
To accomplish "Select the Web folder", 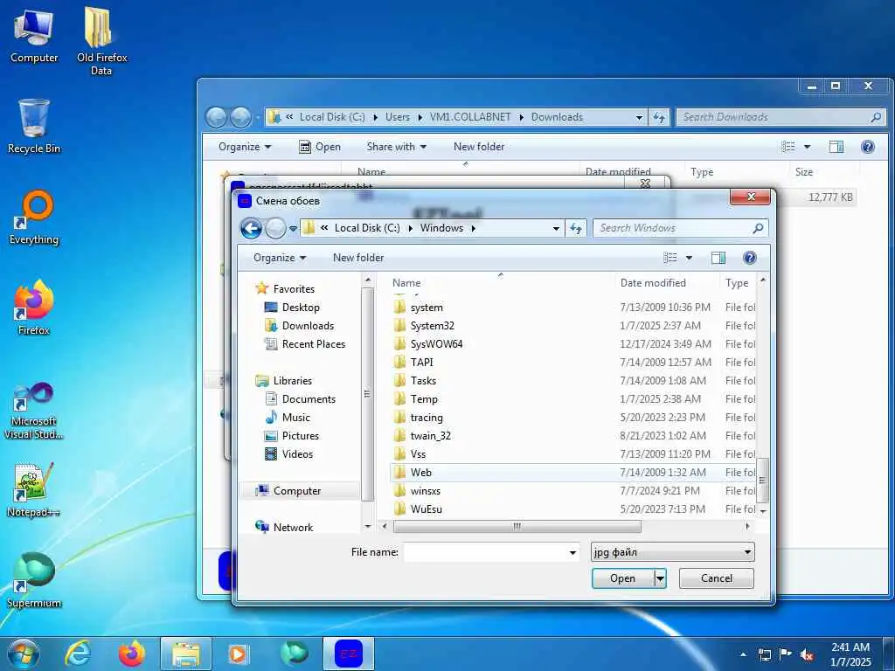I will coord(573,472).
